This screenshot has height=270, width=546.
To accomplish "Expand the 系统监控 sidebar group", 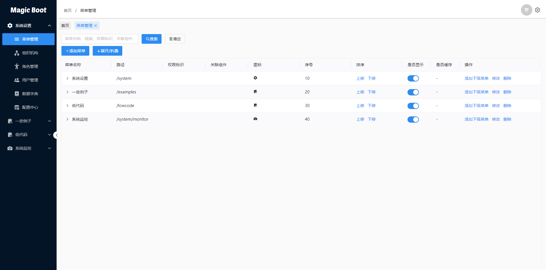I will (28, 148).
